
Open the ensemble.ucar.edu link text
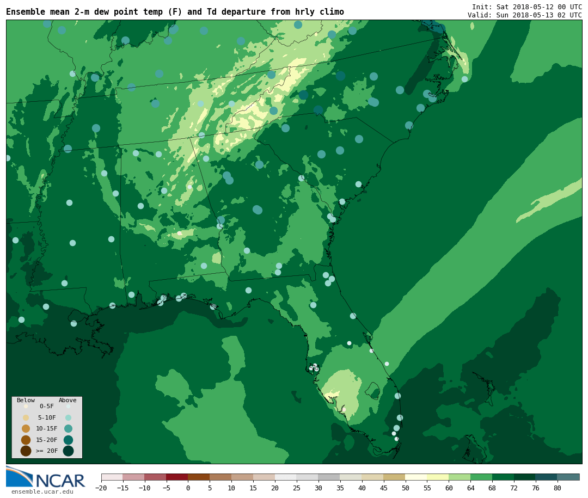coord(42,491)
